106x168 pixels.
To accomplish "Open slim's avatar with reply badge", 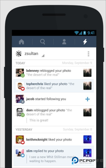I will point(20,153).
